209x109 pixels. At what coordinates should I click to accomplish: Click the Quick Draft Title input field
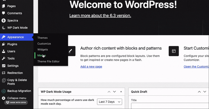point(170,106)
